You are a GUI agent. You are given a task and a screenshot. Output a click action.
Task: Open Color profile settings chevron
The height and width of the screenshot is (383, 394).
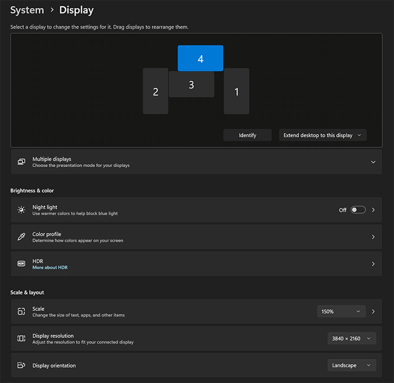373,237
